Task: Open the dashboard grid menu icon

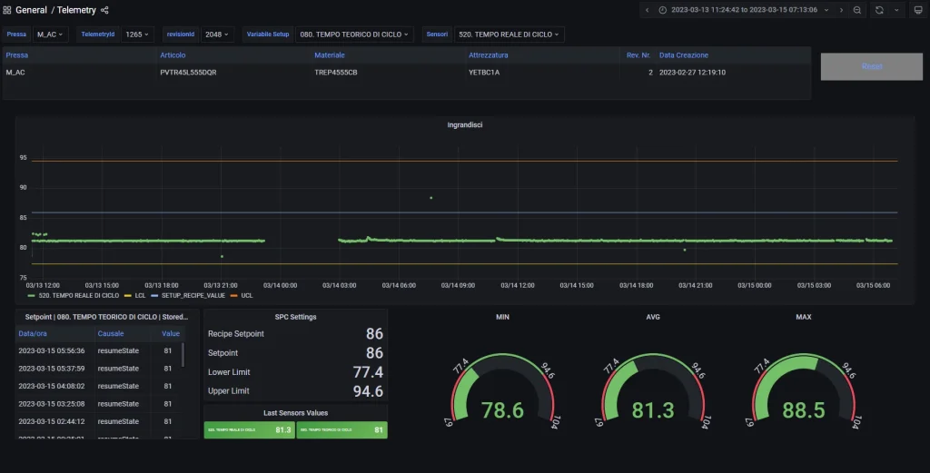Action: click(x=7, y=10)
